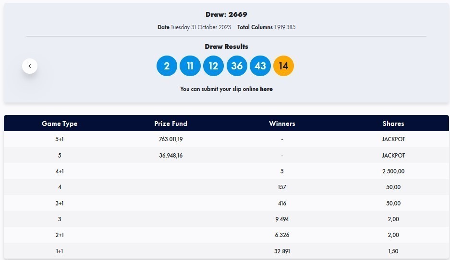
Task: Click the orange bonus ball 14
Action: [x=283, y=66]
